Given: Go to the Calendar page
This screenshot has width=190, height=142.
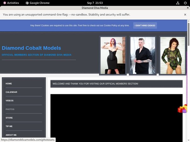Looking at the screenshot, I should pos(11,92).
